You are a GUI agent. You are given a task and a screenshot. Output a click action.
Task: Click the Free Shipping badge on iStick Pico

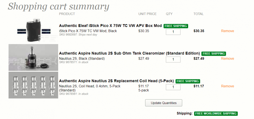pyautogui.click(x=176, y=26)
